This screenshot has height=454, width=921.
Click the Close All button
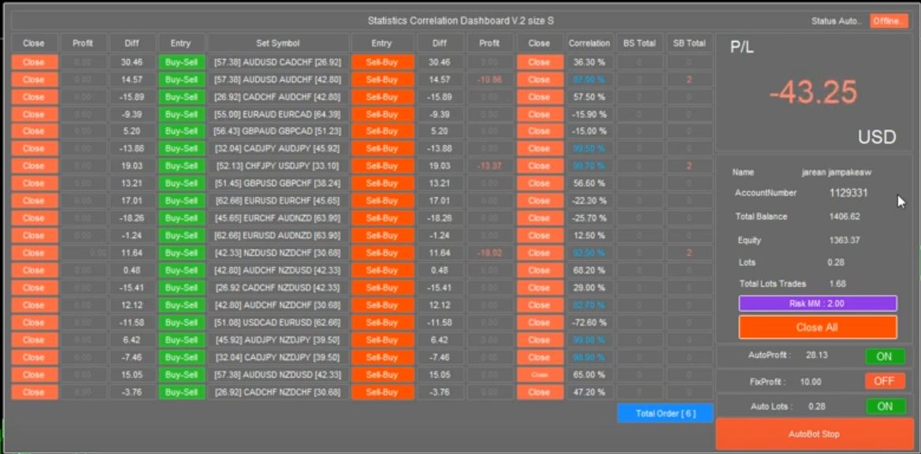(x=818, y=327)
